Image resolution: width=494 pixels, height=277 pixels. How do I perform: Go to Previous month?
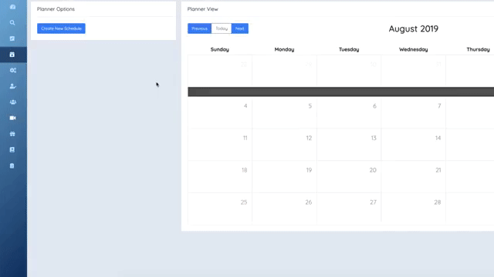(199, 28)
